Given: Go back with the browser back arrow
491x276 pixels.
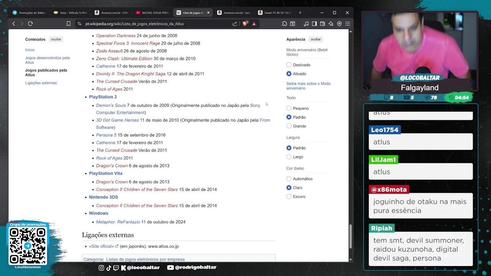Looking at the screenshot, I should [x=14, y=24].
